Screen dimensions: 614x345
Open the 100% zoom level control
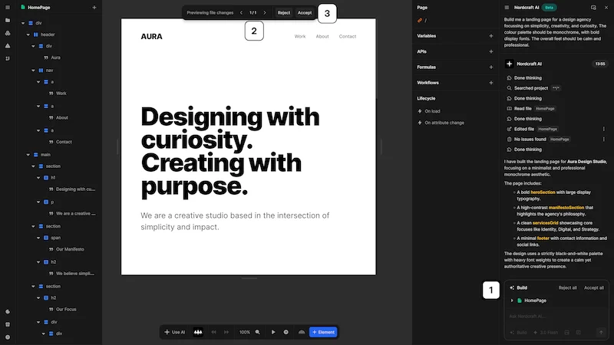pyautogui.click(x=245, y=332)
